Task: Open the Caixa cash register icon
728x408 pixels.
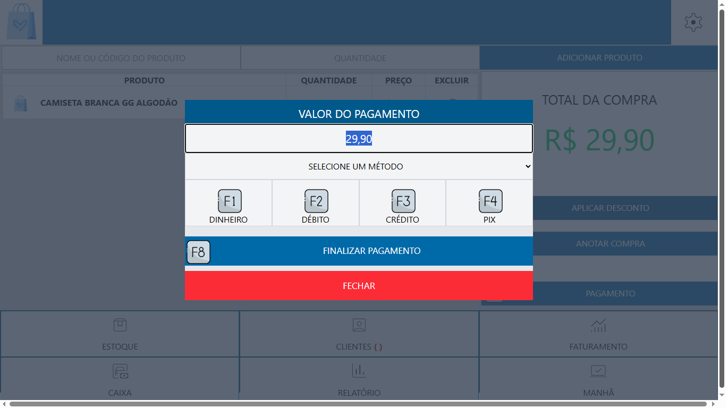Action: [x=120, y=371]
